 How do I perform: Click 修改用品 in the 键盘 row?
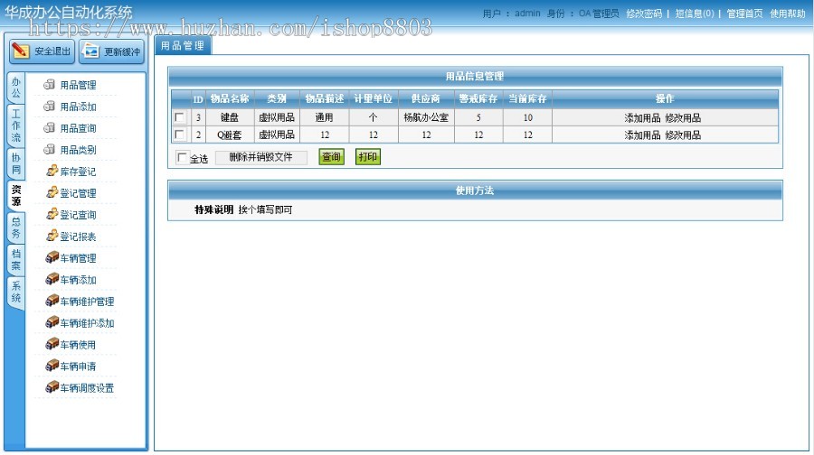[x=683, y=117]
